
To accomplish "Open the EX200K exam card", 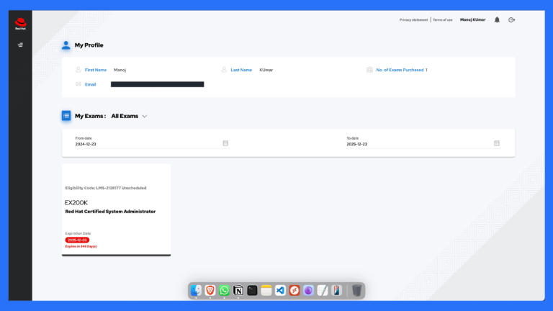I will click(116, 209).
